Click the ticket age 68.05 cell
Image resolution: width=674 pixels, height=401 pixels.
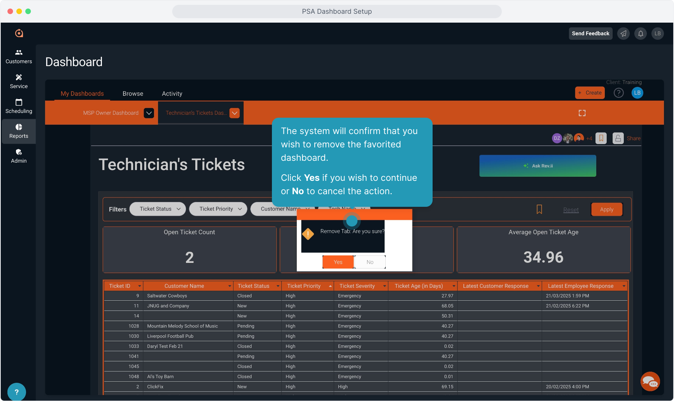click(x=423, y=306)
